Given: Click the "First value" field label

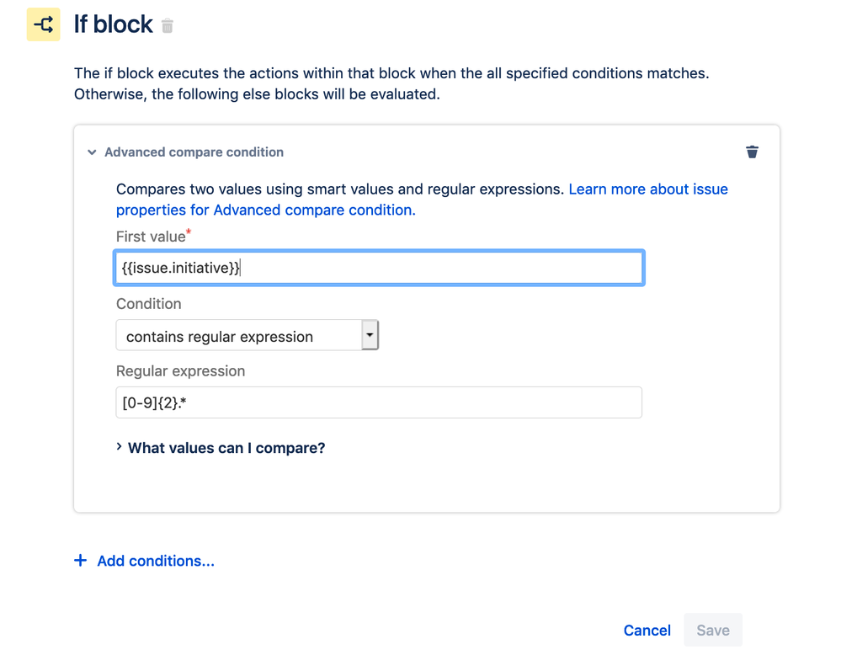Looking at the screenshot, I should (x=151, y=237).
